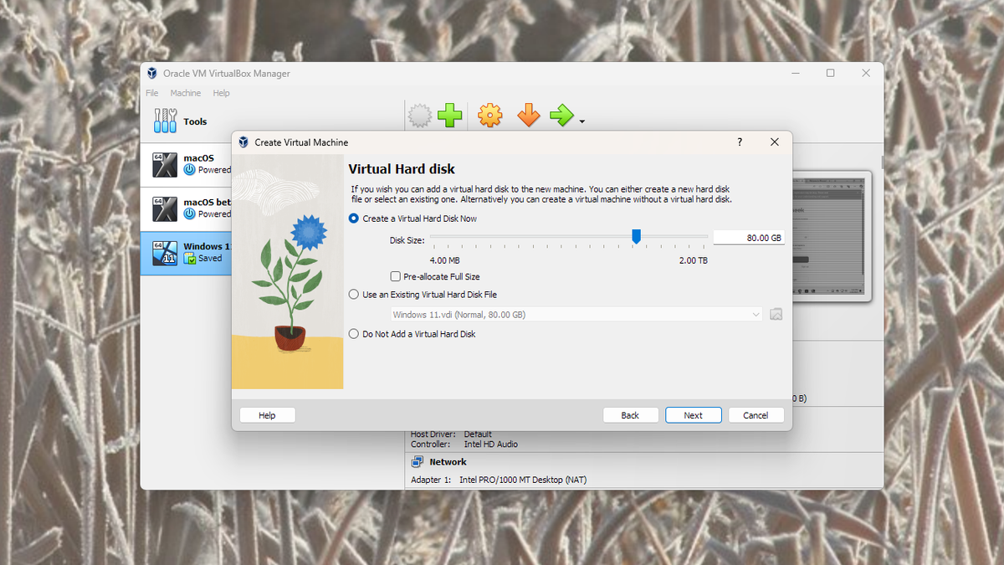The image size is (1004, 565).
Task: Click the Help button in the wizard
Action: [x=267, y=414]
